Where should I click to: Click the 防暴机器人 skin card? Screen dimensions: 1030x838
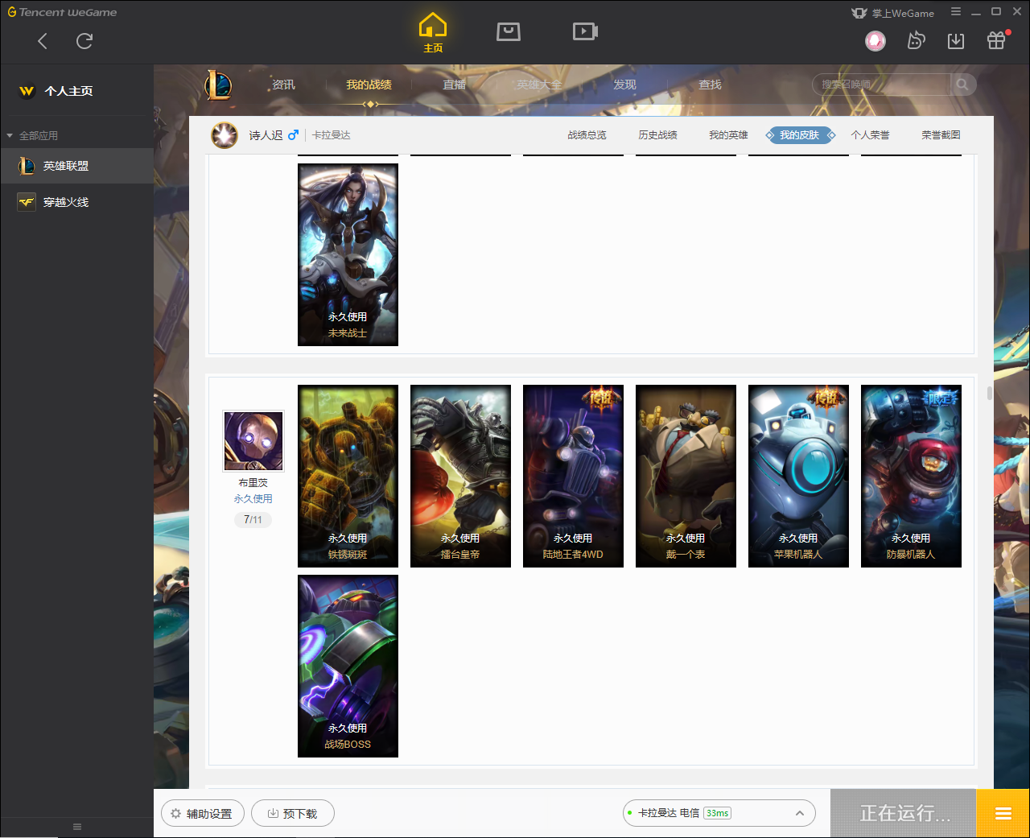[911, 477]
